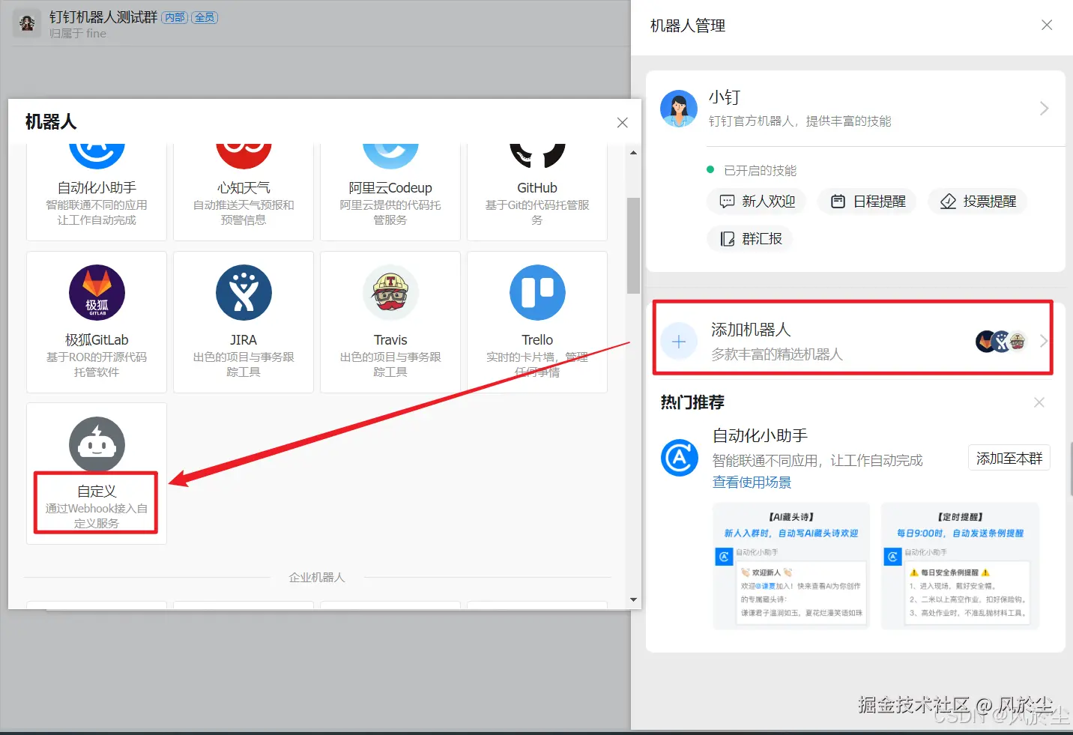The height and width of the screenshot is (735, 1073).
Task: Open the 查看使用场景 link
Action: point(751,482)
